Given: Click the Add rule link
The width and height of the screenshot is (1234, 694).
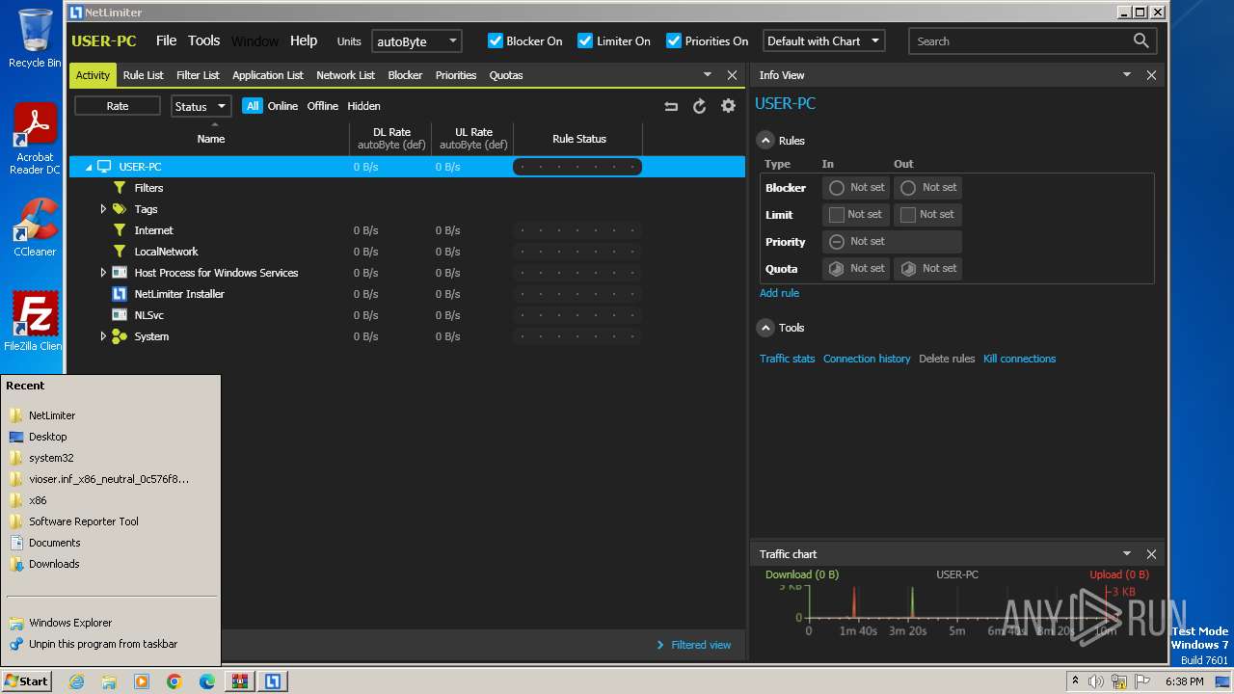Looking at the screenshot, I should [x=779, y=293].
